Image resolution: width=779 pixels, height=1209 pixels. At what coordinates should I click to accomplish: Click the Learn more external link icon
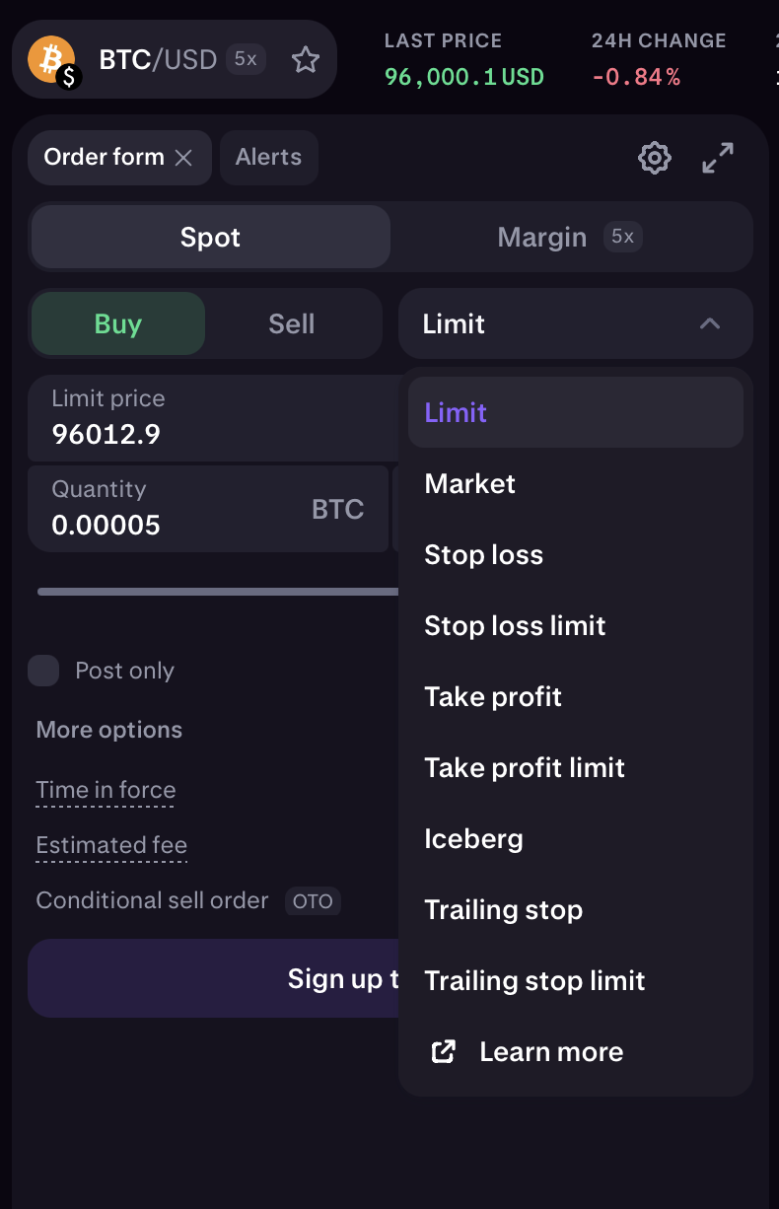445,1052
